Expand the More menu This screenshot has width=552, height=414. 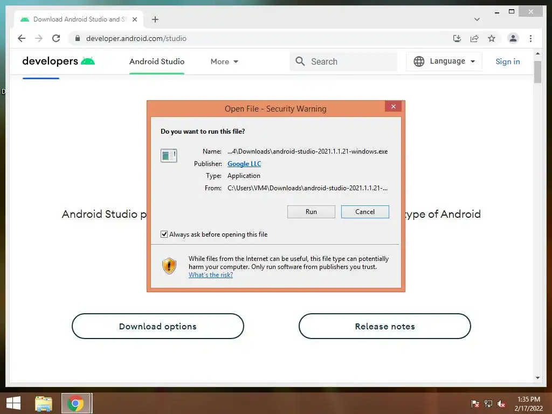click(224, 61)
